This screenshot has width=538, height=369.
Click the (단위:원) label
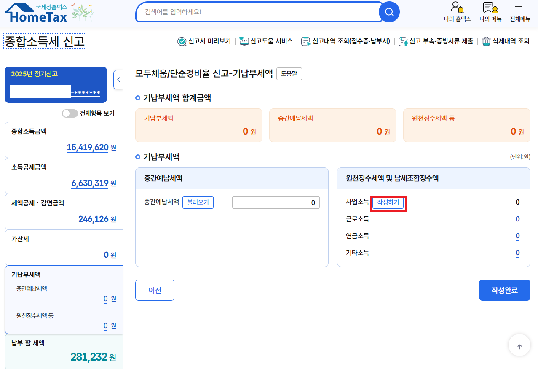(x=520, y=156)
